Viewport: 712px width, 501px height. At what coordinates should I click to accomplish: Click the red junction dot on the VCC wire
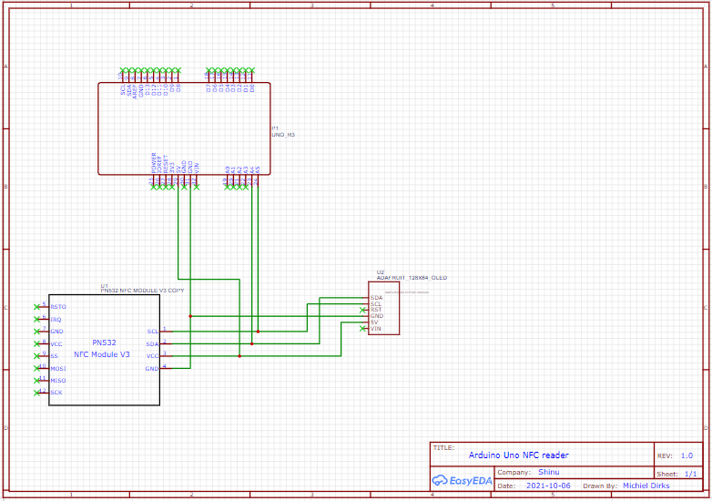(x=239, y=356)
